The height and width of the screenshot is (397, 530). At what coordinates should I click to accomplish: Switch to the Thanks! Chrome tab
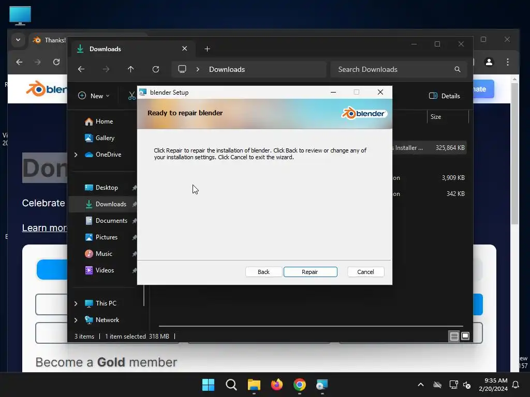click(x=50, y=40)
